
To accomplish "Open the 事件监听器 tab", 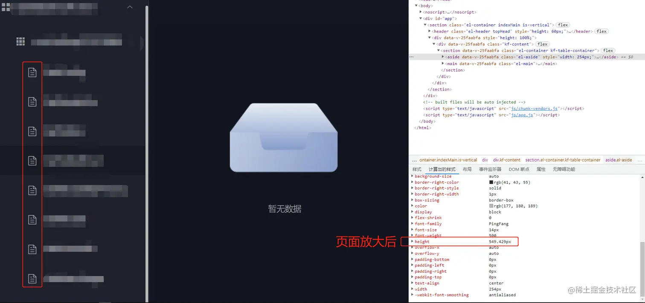I will tap(490, 169).
